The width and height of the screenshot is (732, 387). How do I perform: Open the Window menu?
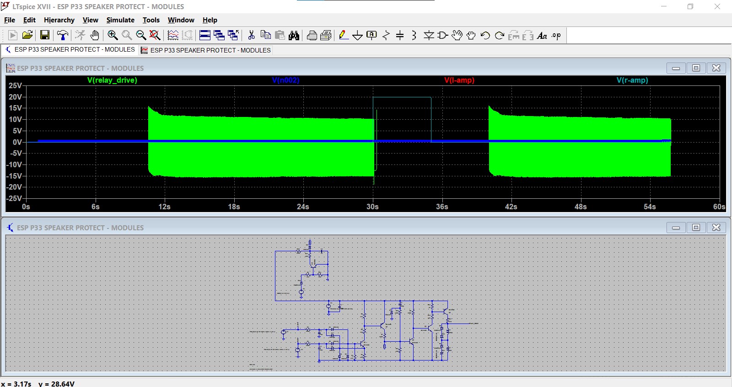pos(181,20)
